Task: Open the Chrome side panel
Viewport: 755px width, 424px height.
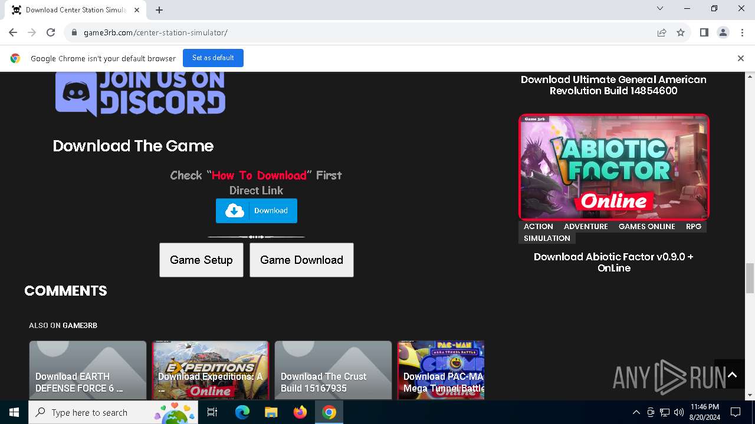Action: pyautogui.click(x=704, y=32)
